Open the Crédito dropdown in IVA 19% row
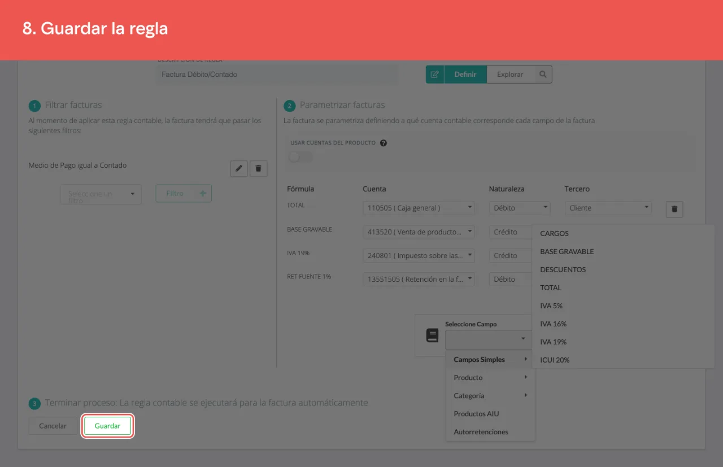 click(511, 255)
